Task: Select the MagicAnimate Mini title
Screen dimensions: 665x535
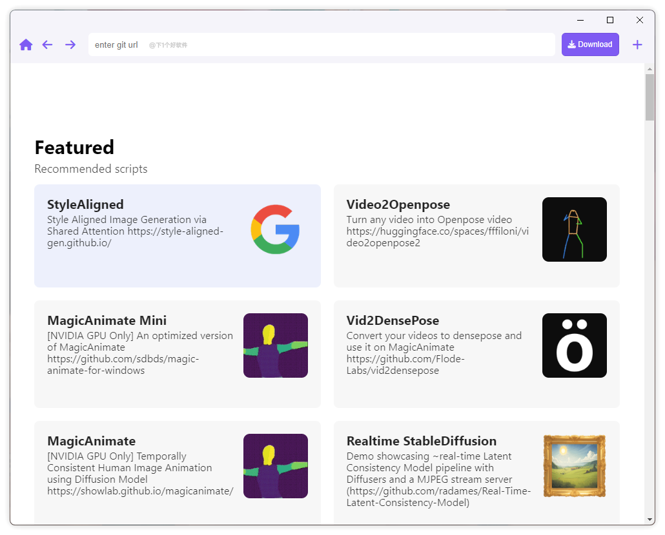Action: (107, 321)
